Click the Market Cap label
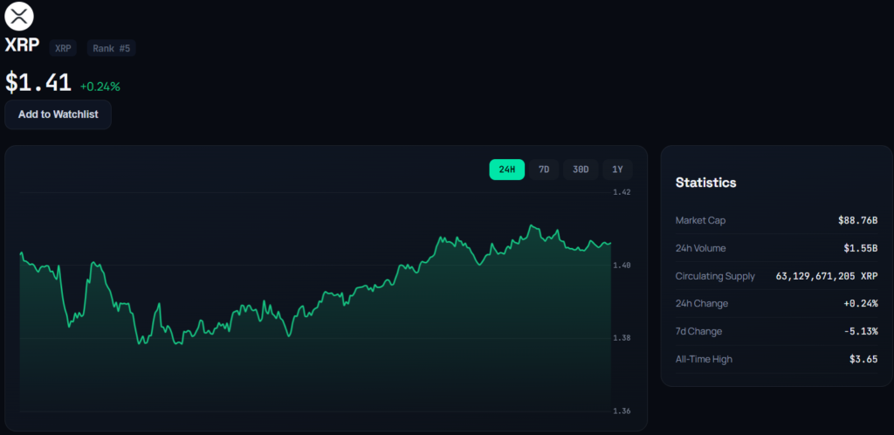 (x=701, y=220)
